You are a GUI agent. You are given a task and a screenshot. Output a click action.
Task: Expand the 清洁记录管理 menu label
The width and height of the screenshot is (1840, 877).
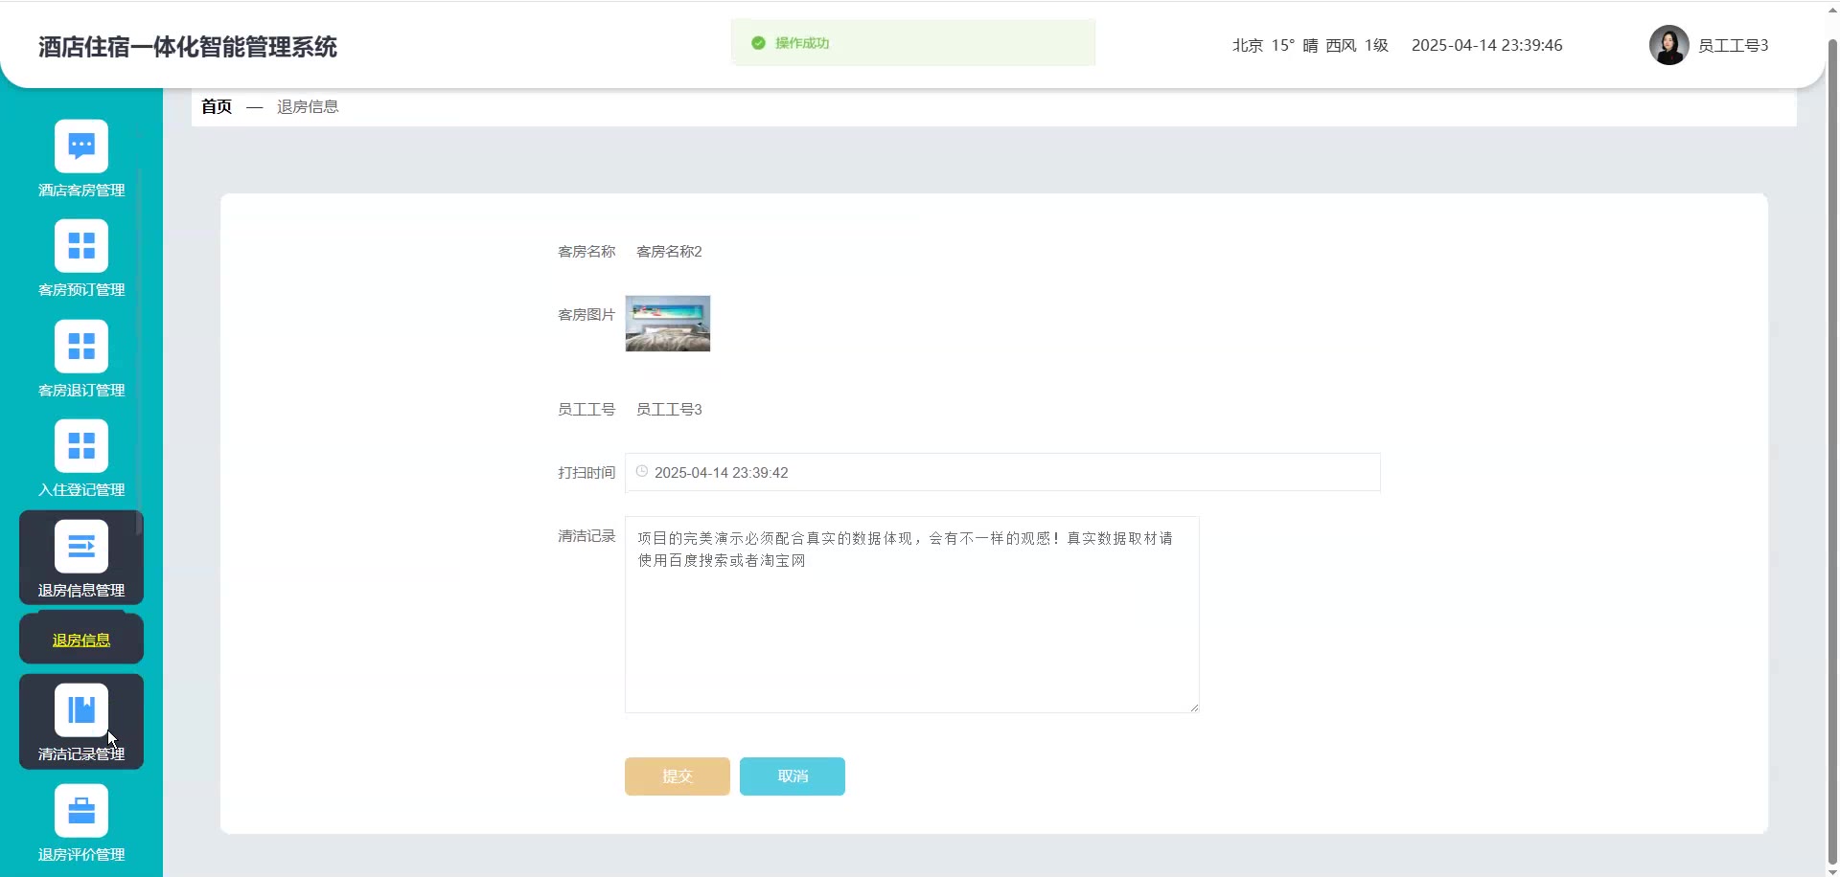click(x=81, y=754)
